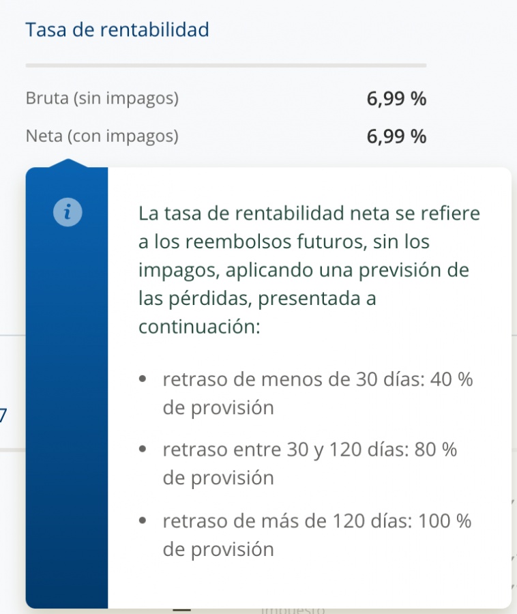Click the word 'continuación:' in the tooltip
This screenshot has height=614, width=517.
199,327
